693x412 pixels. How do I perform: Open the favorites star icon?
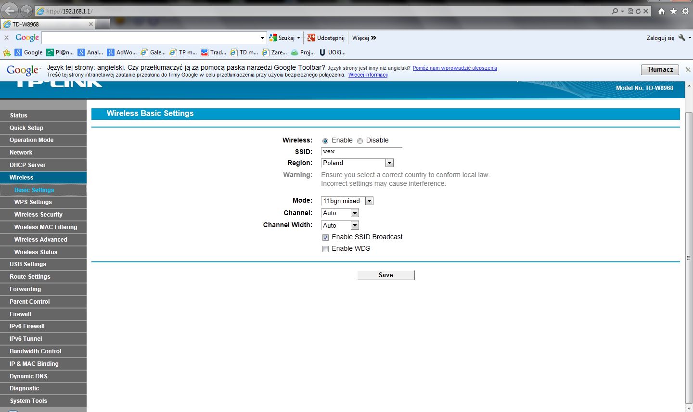673,11
